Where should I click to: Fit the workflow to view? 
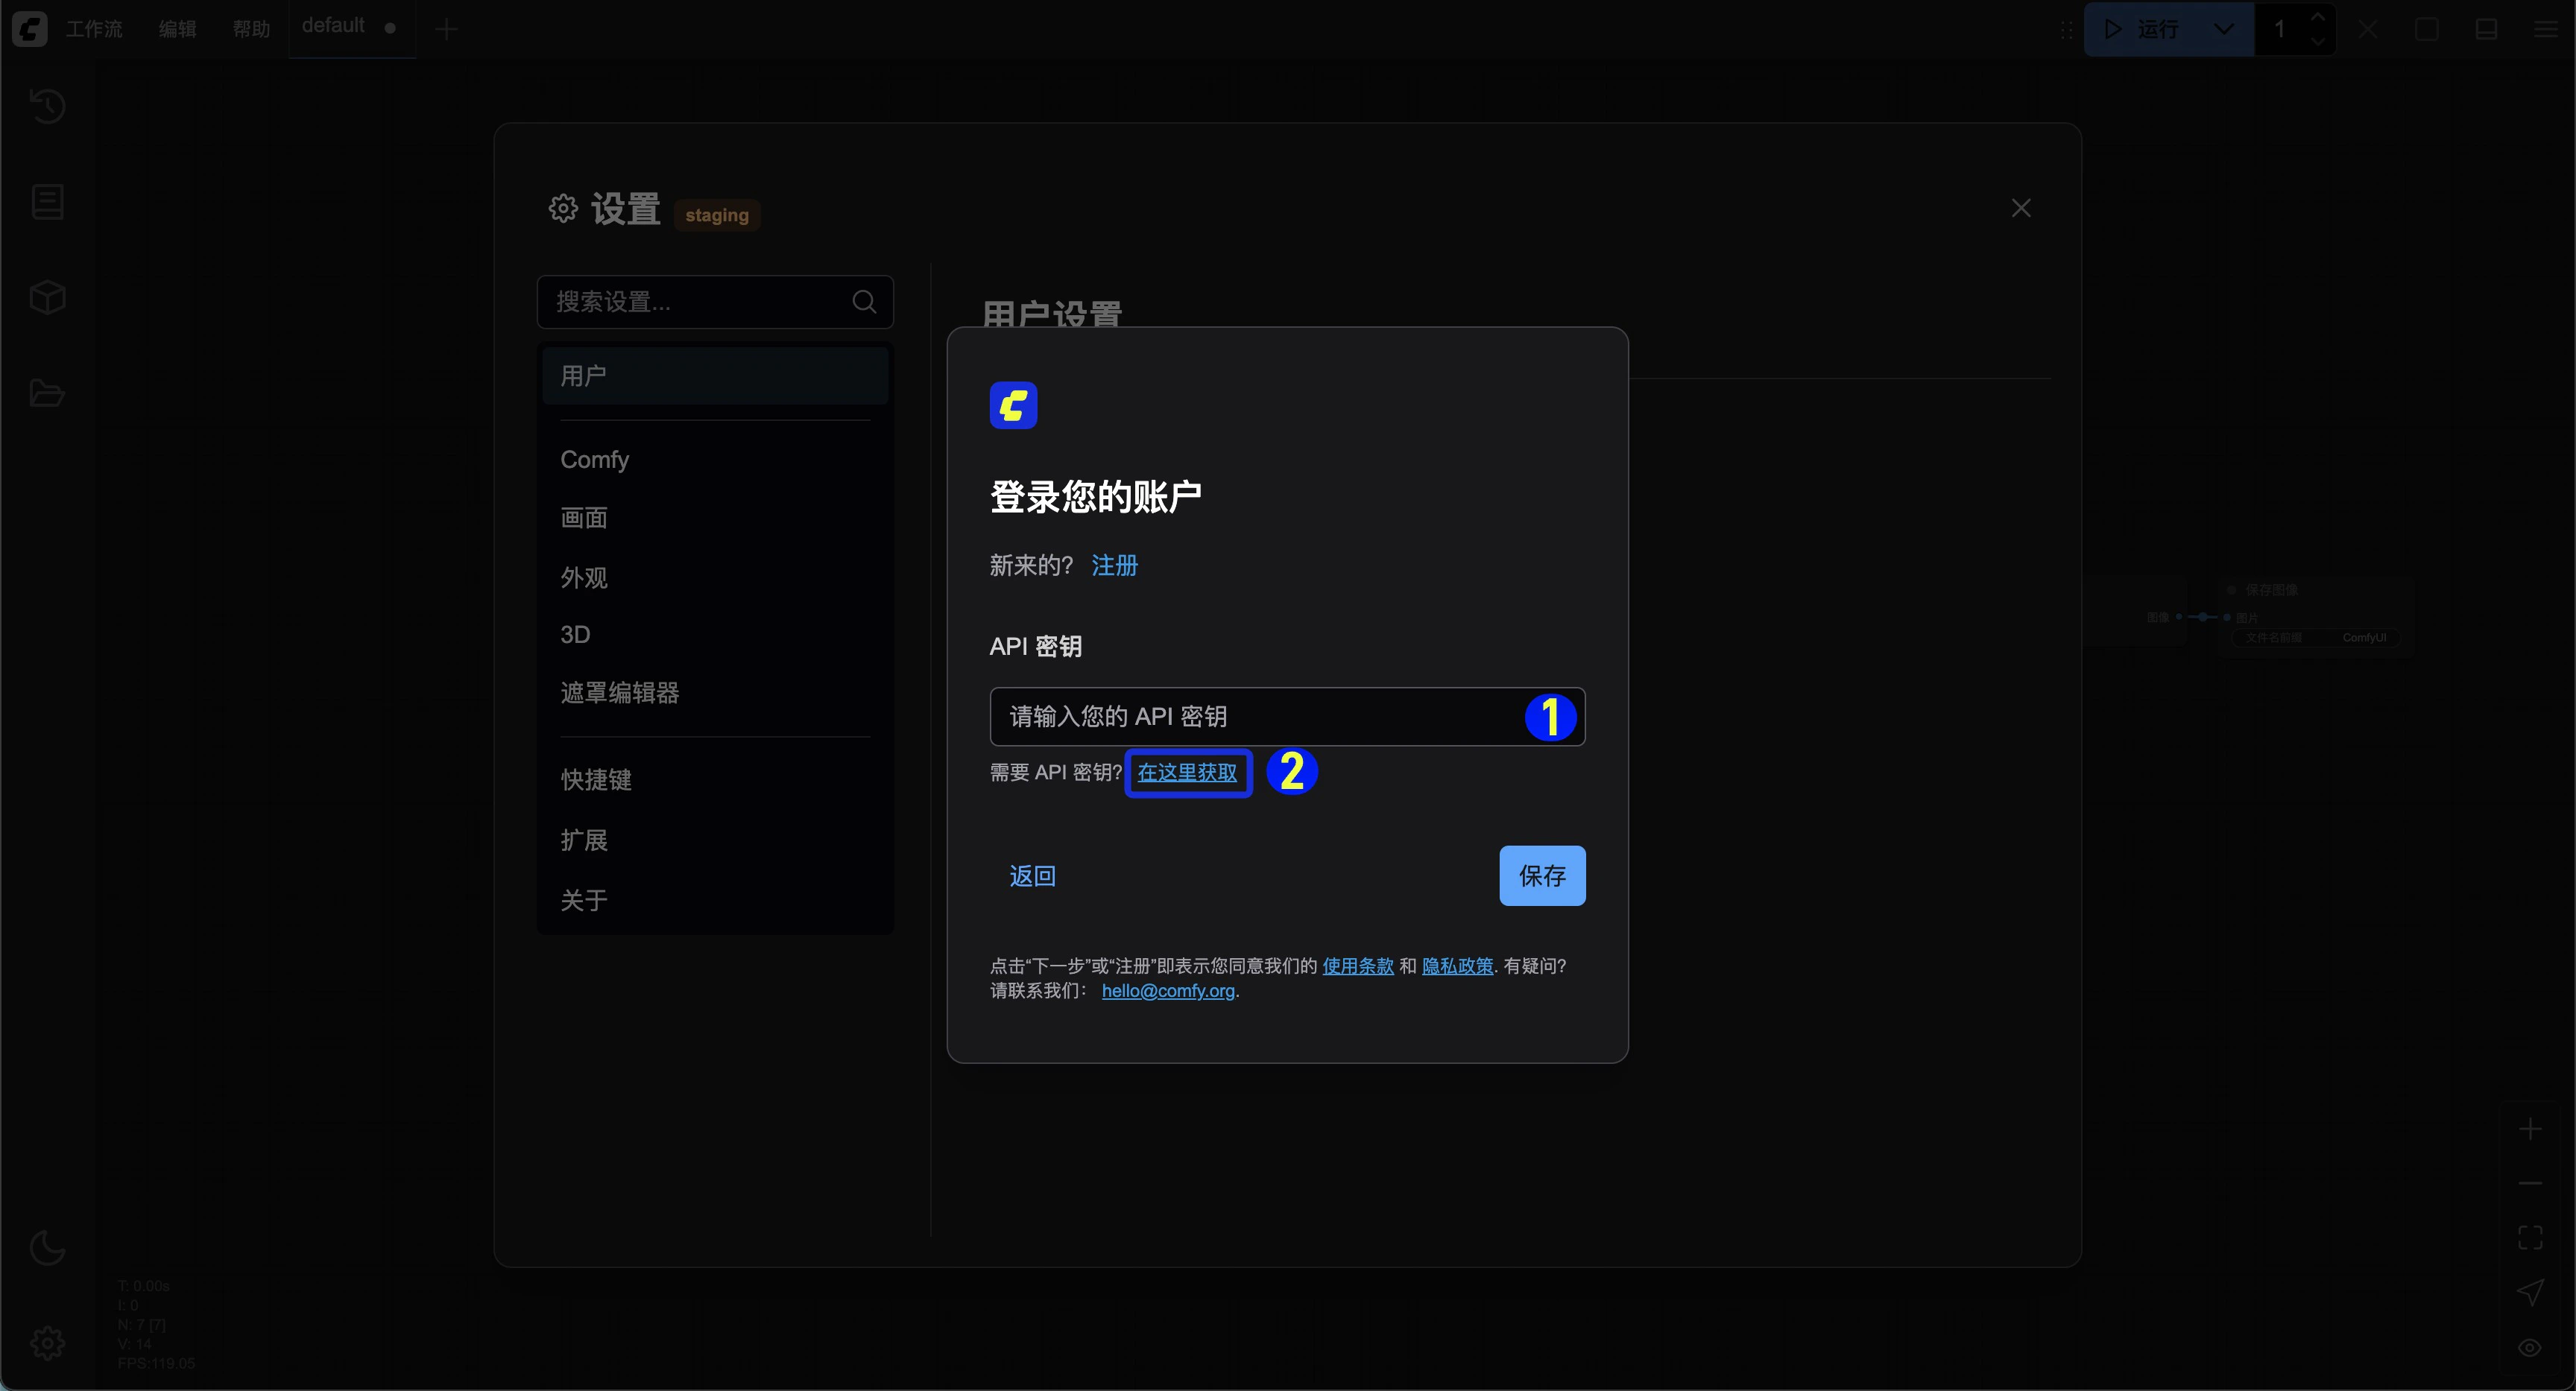point(2530,1237)
